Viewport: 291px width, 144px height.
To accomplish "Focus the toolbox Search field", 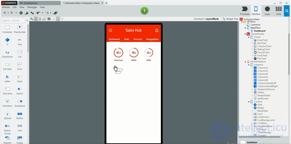I will [13, 21].
